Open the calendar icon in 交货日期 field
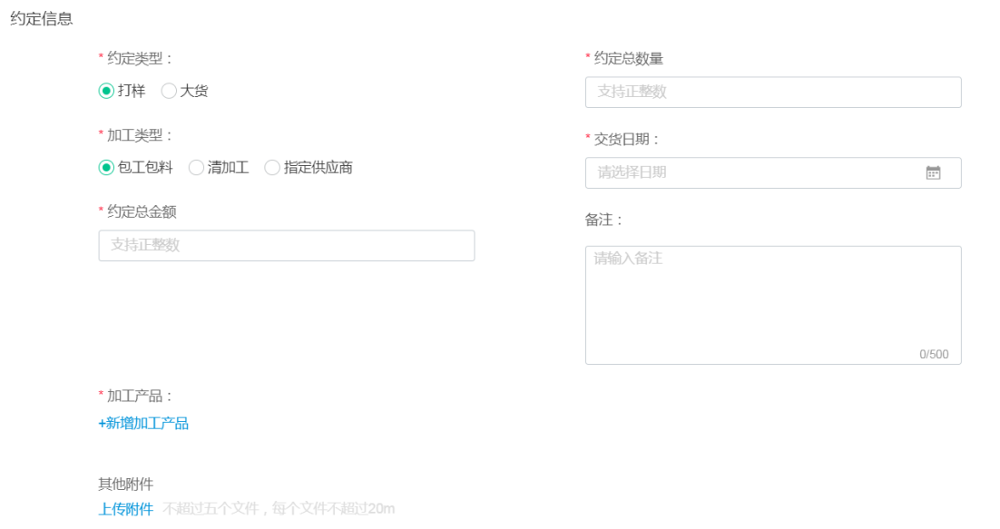 pyautogui.click(x=933, y=172)
